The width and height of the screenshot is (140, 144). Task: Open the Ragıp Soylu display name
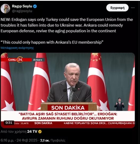(x=22, y=6)
